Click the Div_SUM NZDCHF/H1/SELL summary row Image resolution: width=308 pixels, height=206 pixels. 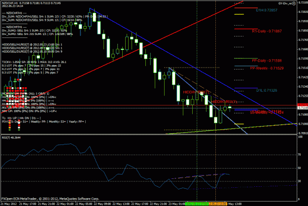tap(55, 16)
